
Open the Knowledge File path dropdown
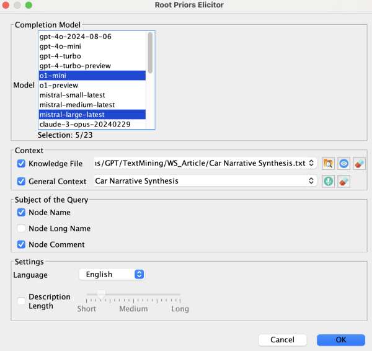tap(311, 163)
